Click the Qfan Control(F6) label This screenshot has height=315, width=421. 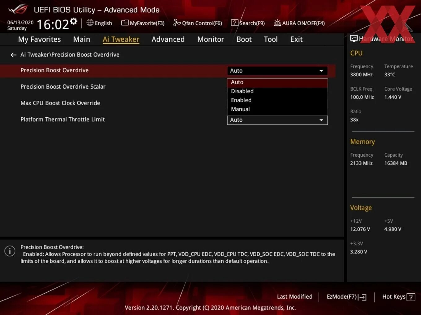pos(202,23)
